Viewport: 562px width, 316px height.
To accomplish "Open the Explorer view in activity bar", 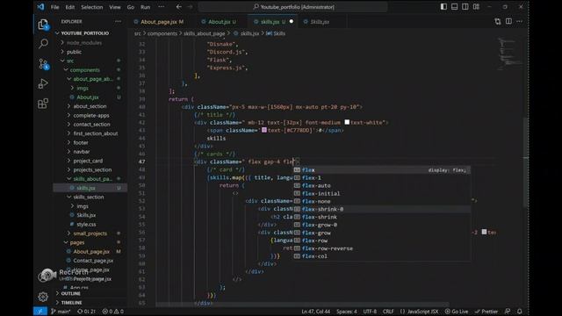I will pyautogui.click(x=43, y=25).
